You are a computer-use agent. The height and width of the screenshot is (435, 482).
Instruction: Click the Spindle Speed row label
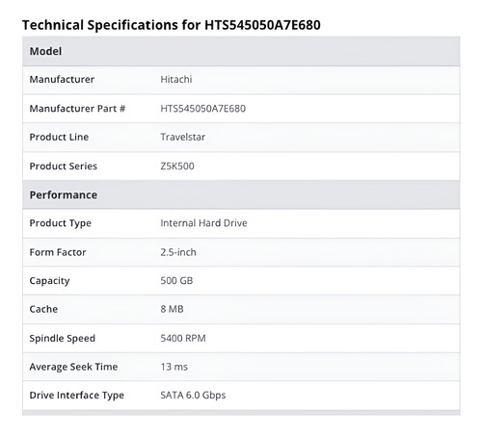pyautogui.click(x=63, y=338)
